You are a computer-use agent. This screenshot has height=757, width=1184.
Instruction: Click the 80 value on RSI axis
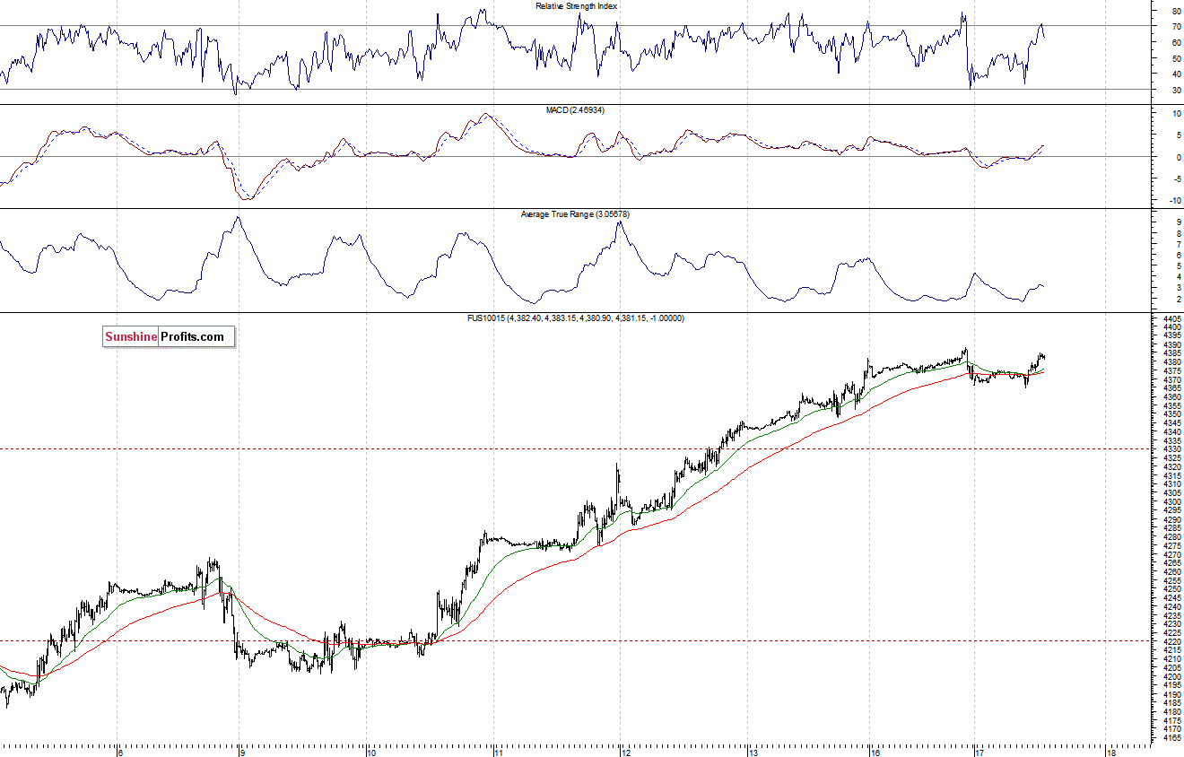pyautogui.click(x=1175, y=11)
